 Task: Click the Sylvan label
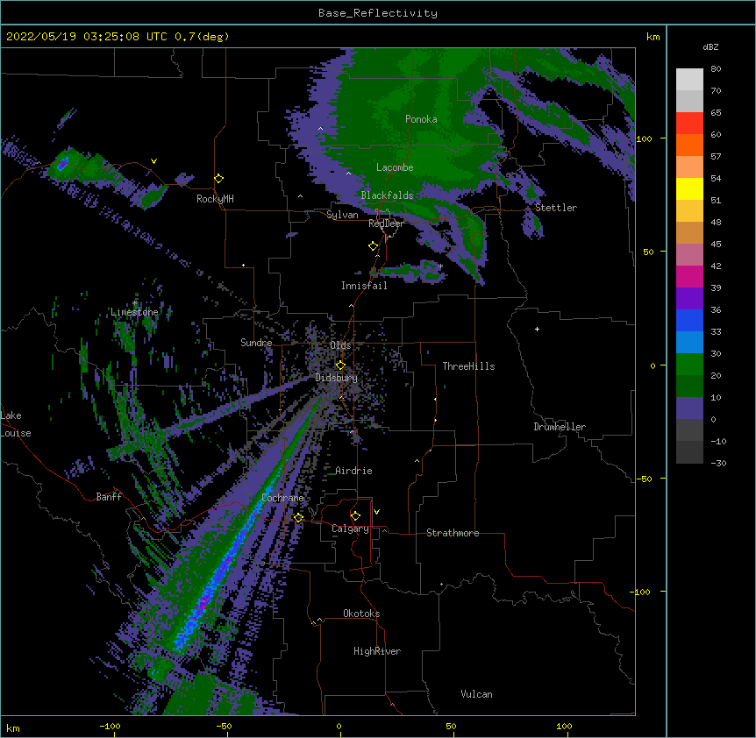coord(342,215)
